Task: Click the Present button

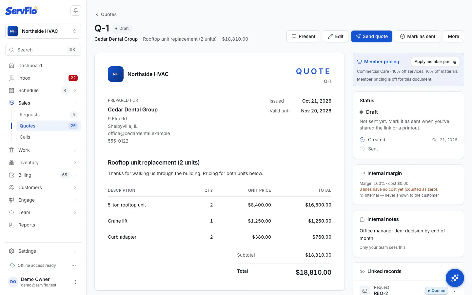Action: click(303, 36)
